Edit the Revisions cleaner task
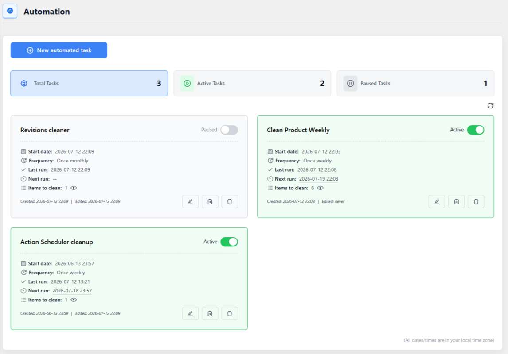The width and height of the screenshot is (508, 354). 191,201
